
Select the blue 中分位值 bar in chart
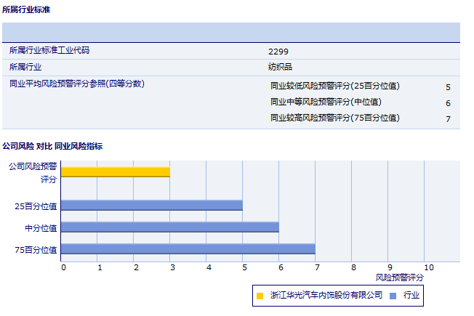click(x=169, y=227)
